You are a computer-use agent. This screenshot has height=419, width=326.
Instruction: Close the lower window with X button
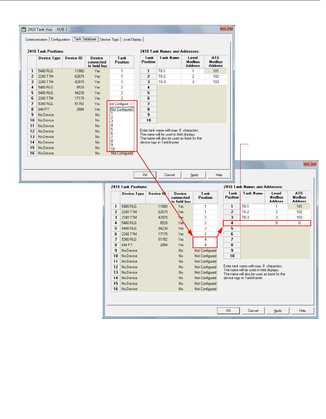click(x=310, y=163)
